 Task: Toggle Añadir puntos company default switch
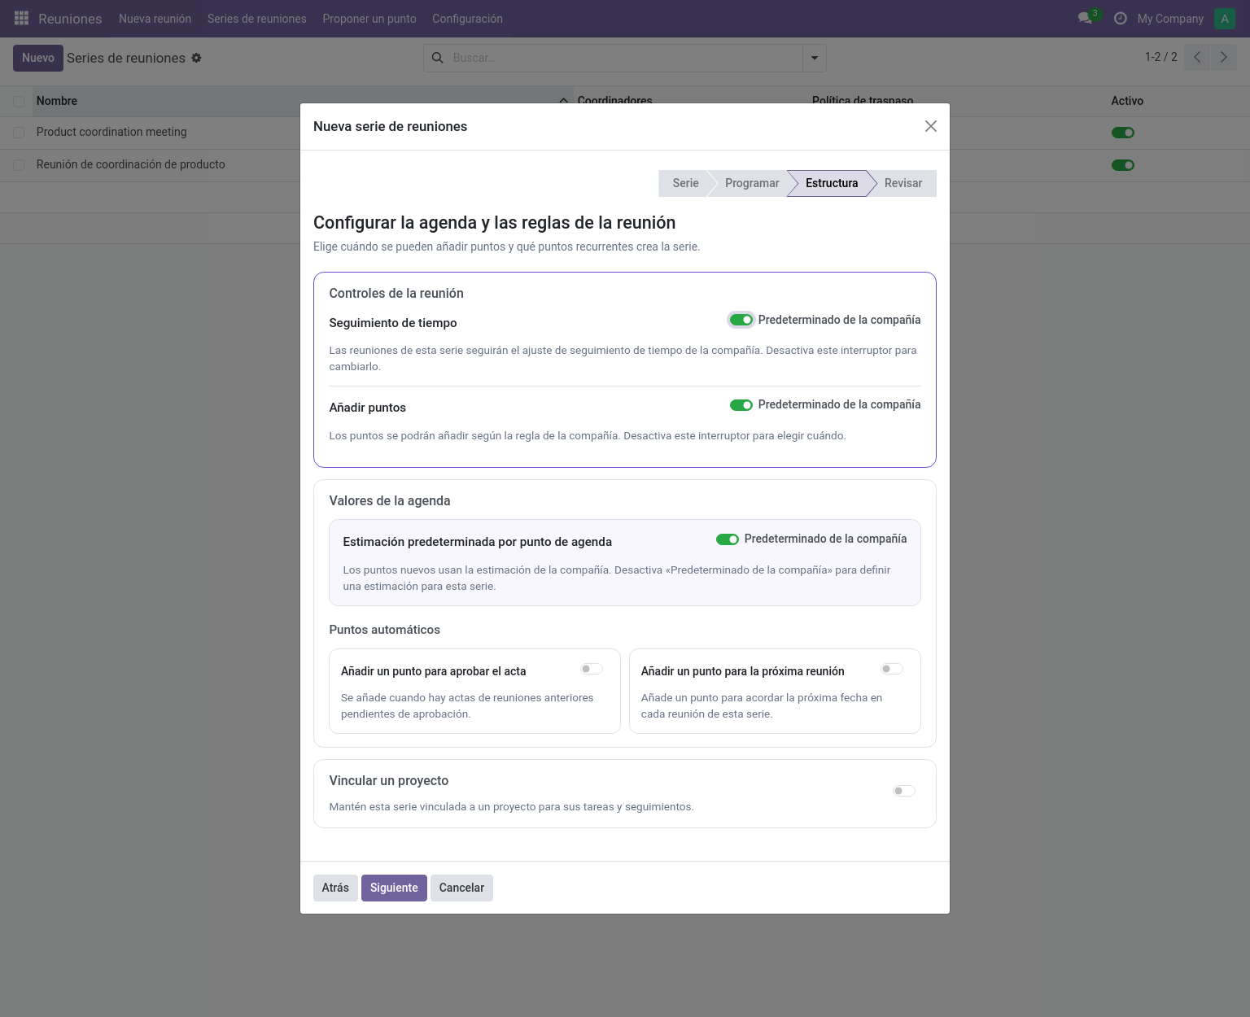[x=741, y=404]
